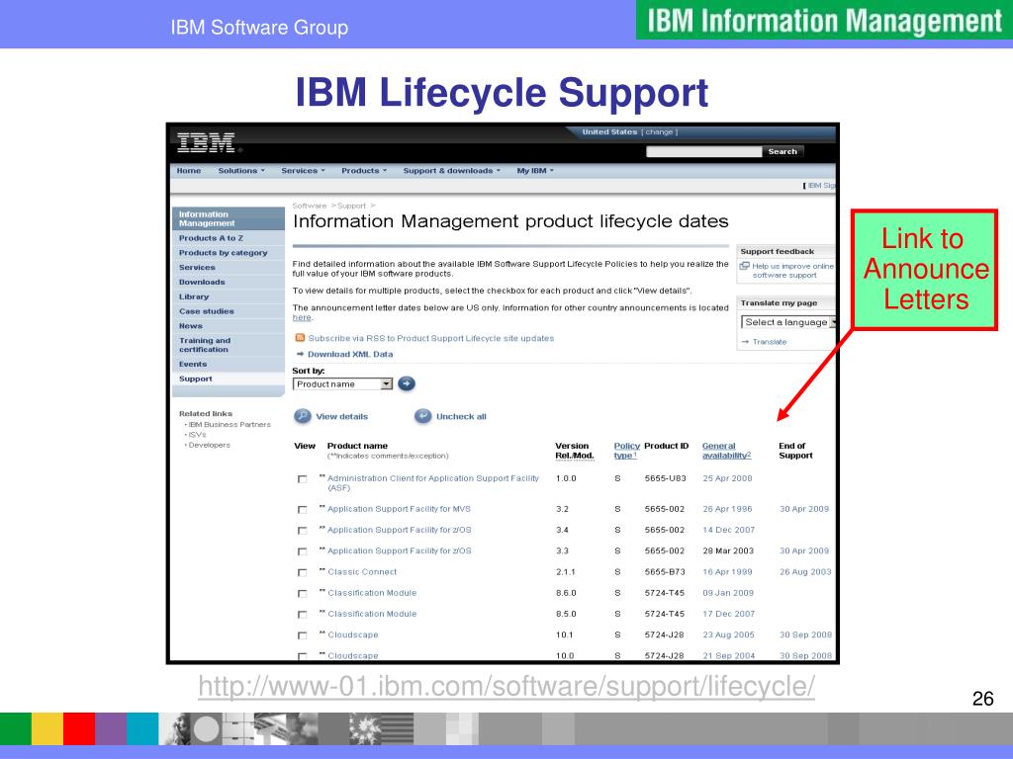This screenshot has width=1013, height=759.
Task: Open the Select a language dropdown
Action: pyautogui.click(x=788, y=322)
